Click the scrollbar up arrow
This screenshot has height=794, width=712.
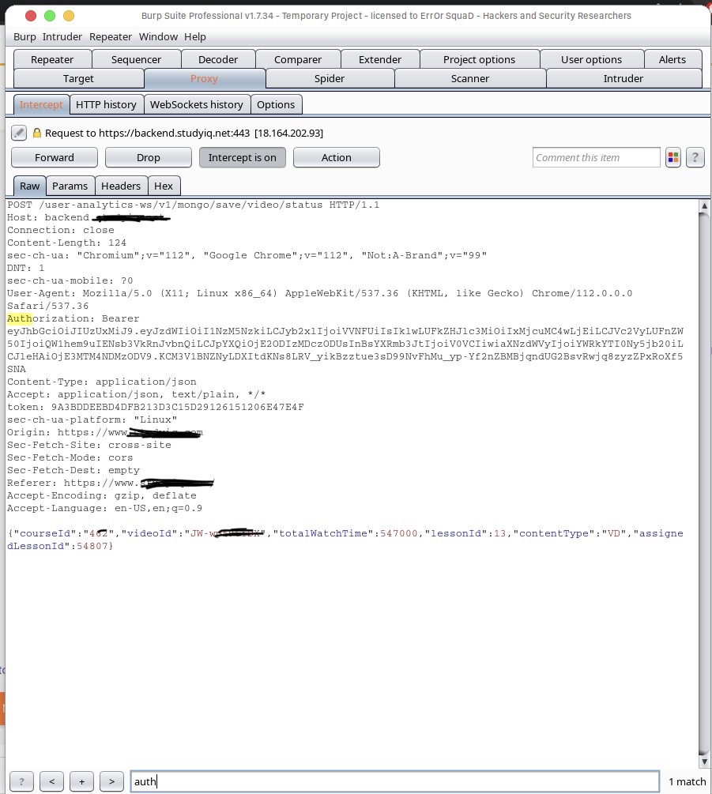coord(704,206)
